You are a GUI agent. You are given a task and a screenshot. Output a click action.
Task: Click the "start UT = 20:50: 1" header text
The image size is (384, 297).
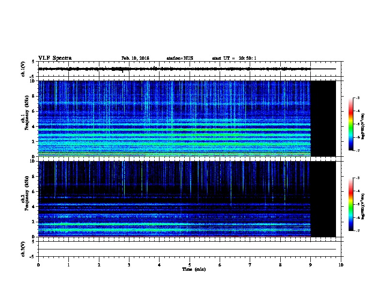234,58
